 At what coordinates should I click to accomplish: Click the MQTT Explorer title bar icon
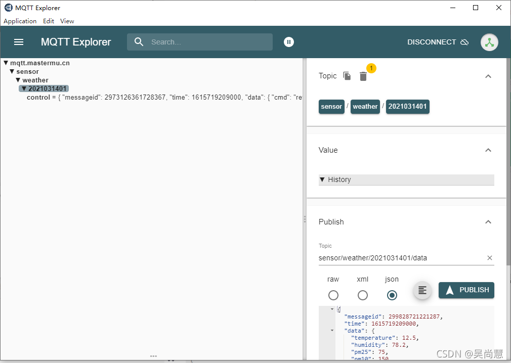coord(9,8)
